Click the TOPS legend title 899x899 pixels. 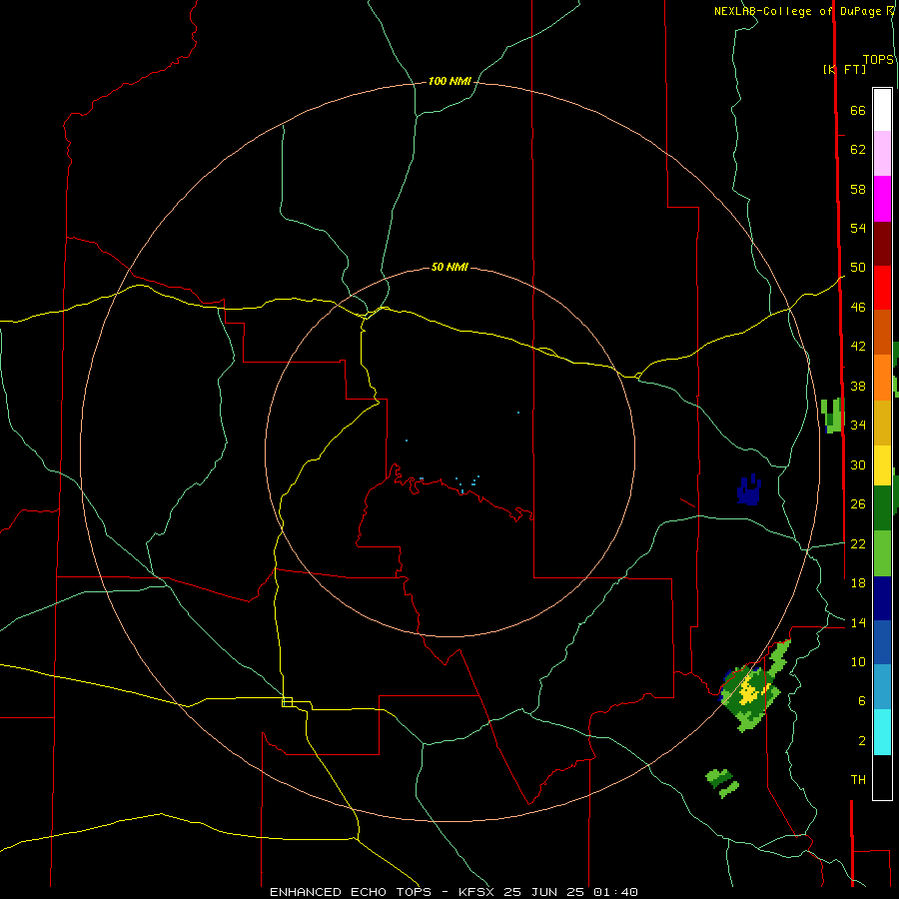point(878,60)
